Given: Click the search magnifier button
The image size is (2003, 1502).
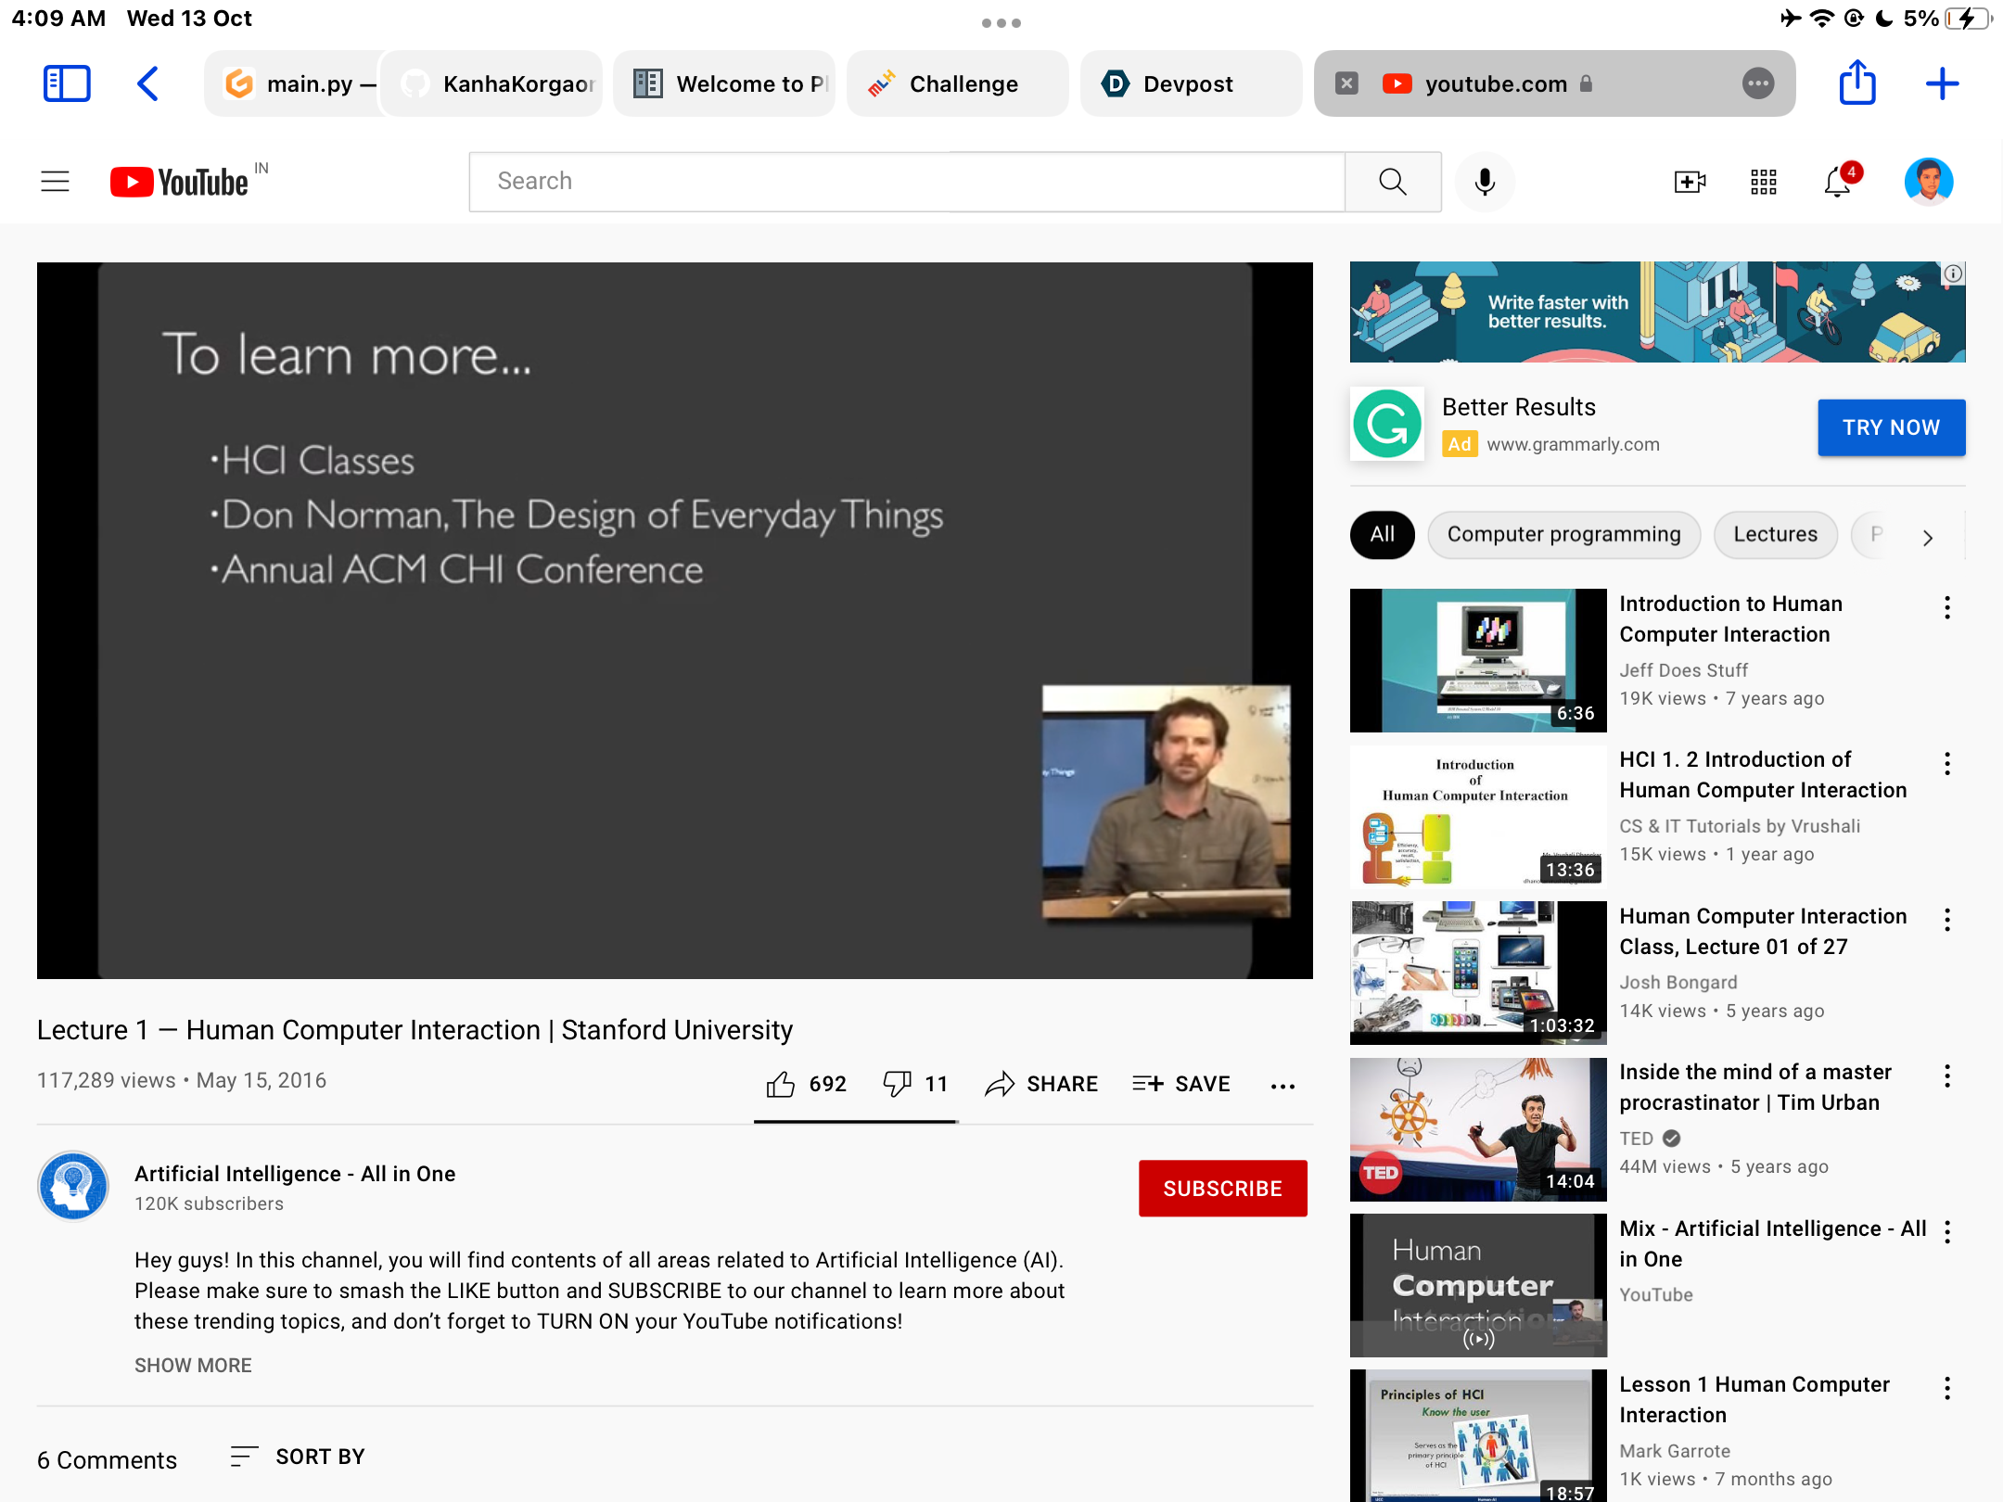Looking at the screenshot, I should tap(1393, 182).
